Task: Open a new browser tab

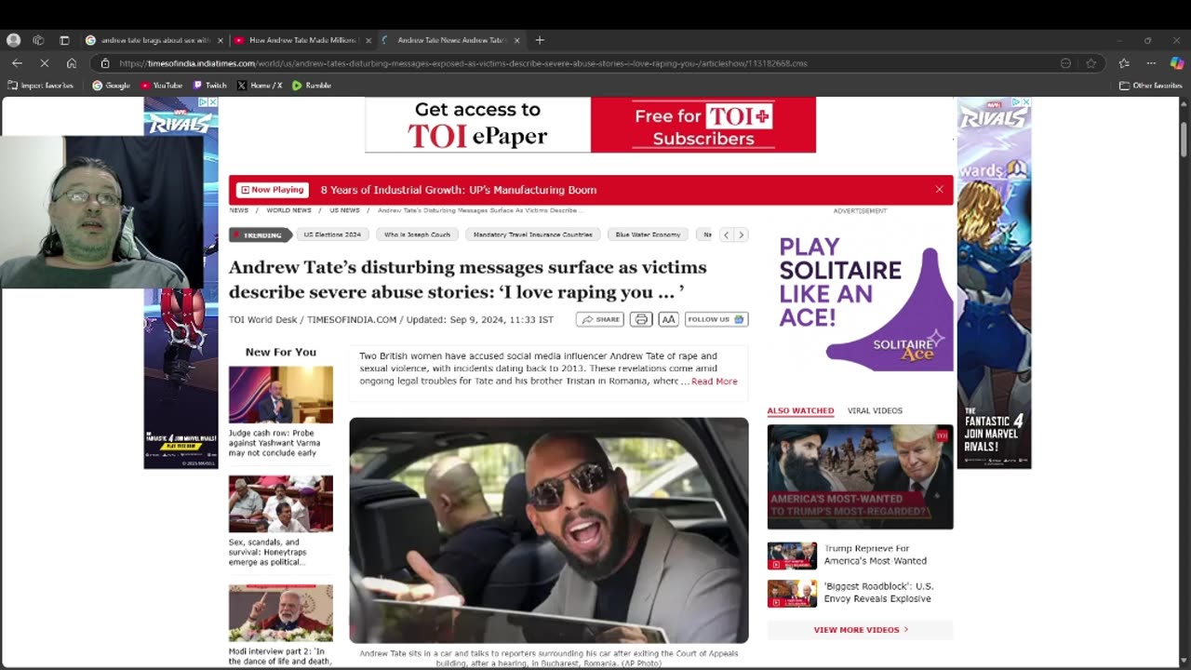Action: (x=540, y=40)
